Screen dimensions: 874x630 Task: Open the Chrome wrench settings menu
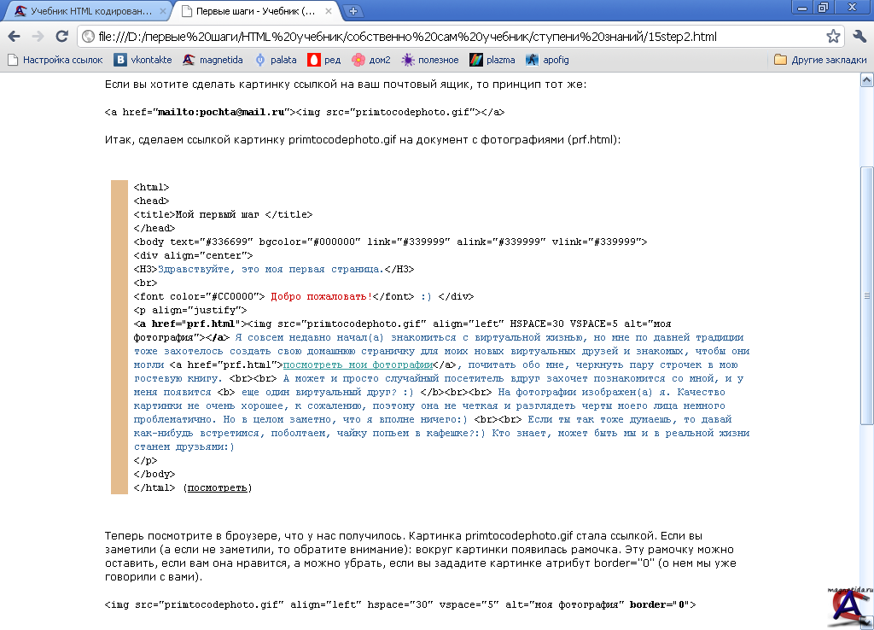(859, 37)
